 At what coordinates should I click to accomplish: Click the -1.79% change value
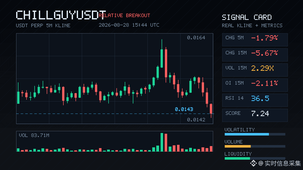(x=265, y=38)
